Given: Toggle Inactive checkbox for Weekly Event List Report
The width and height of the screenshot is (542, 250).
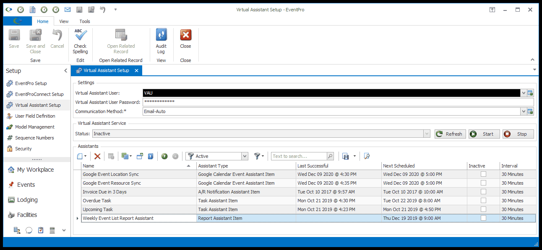Looking at the screenshot, I should pos(483,218).
